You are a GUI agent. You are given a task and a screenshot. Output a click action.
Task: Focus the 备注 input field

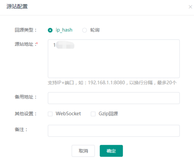[114, 131]
